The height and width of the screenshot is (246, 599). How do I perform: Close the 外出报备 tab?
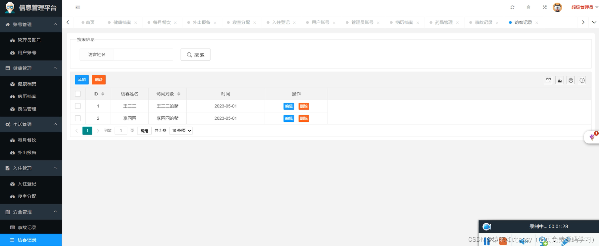click(x=215, y=22)
